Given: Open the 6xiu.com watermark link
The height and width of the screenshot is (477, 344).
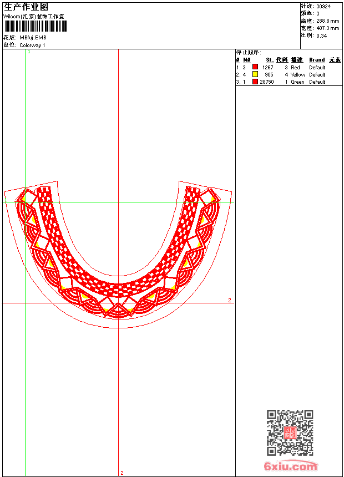Looking at the screenshot, I should coord(291,467).
